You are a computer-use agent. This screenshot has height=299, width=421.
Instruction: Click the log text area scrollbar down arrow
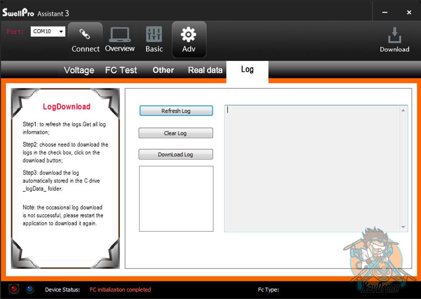coord(404,227)
